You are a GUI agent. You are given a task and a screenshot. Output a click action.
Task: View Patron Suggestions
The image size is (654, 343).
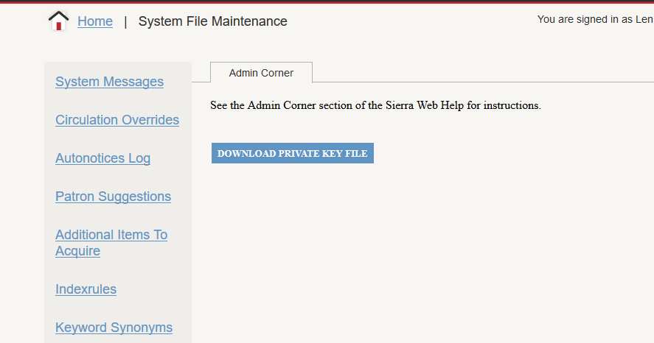point(113,197)
